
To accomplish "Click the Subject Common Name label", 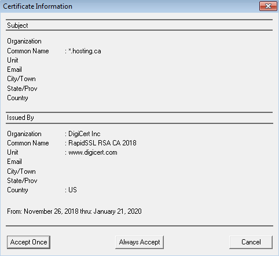I will tap(28, 51).
